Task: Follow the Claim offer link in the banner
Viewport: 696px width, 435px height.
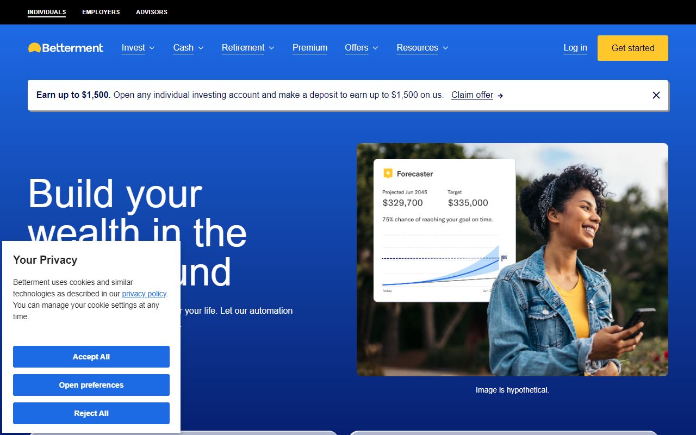Action: (x=472, y=95)
